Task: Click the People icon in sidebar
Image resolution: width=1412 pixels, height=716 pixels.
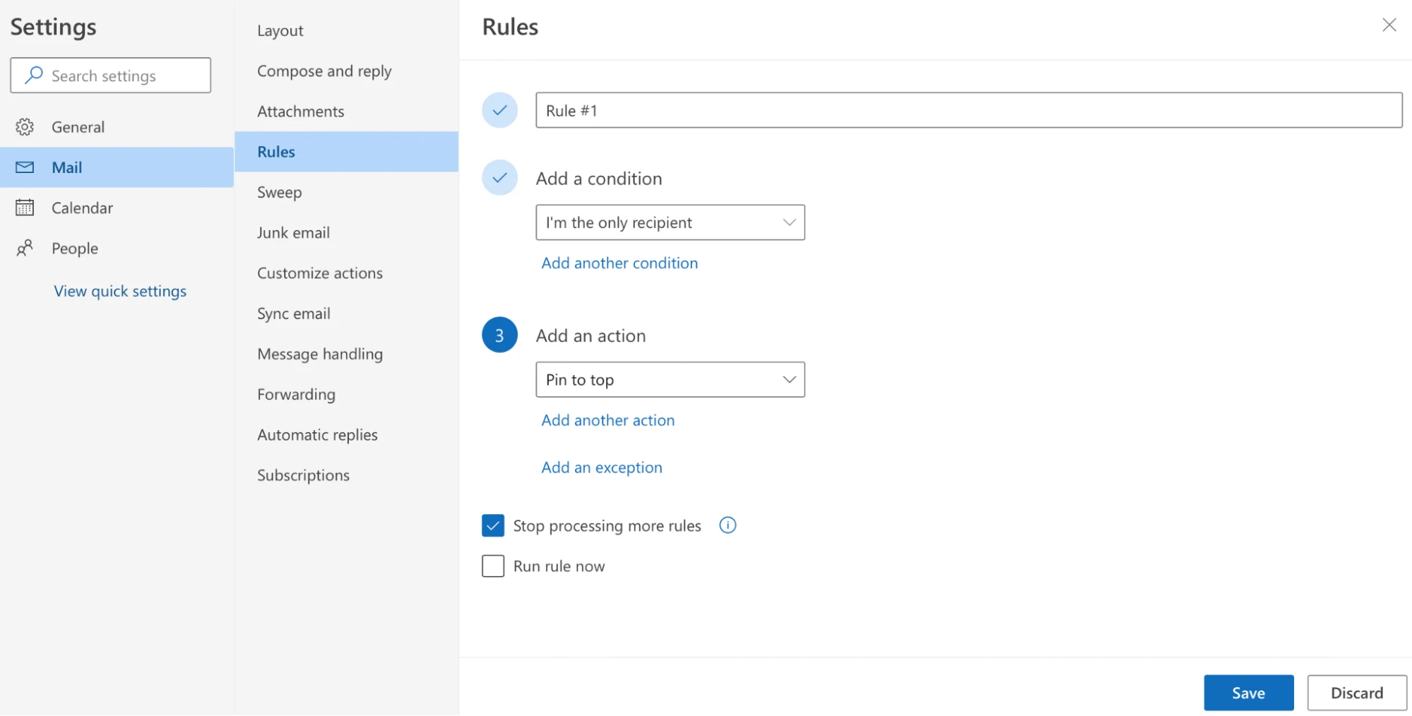Action: [25, 248]
